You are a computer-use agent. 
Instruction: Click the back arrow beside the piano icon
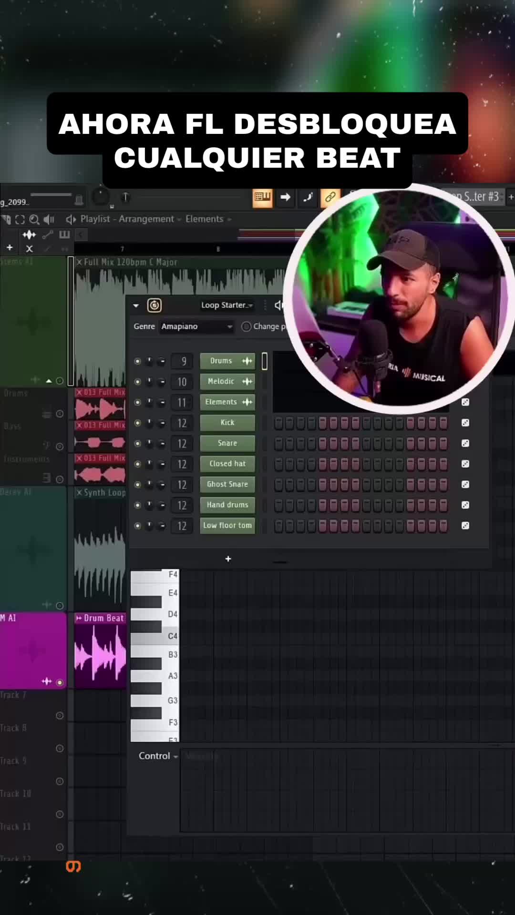(81, 234)
